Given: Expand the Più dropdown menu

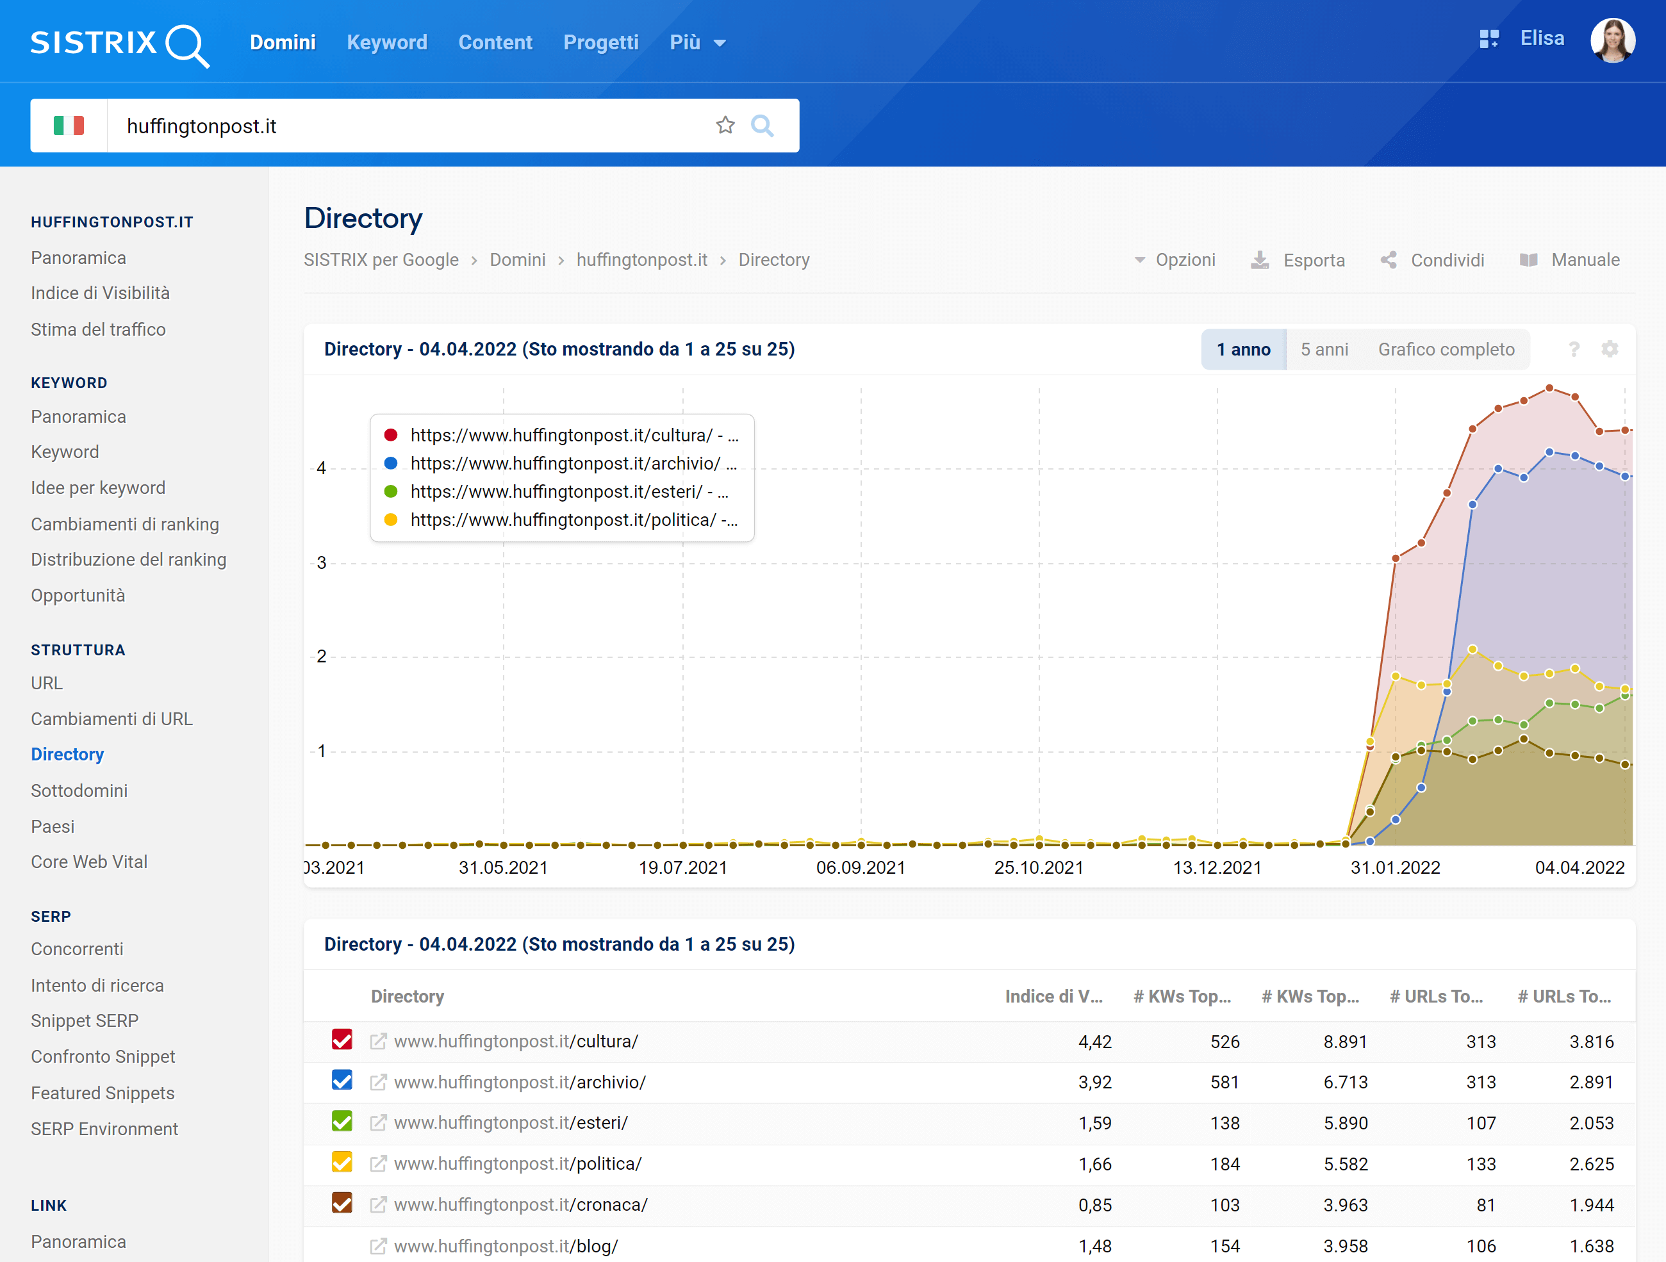Looking at the screenshot, I should (697, 43).
